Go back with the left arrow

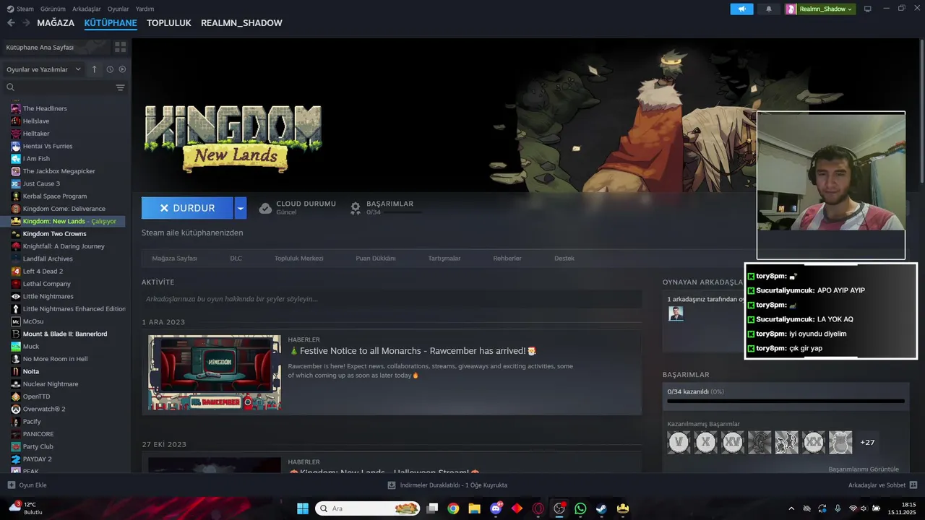11,23
